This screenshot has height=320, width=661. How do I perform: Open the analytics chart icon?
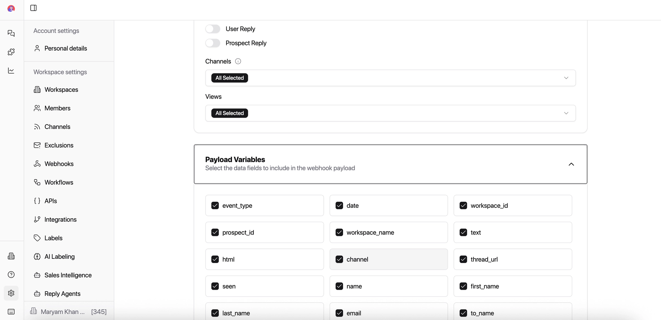(11, 71)
